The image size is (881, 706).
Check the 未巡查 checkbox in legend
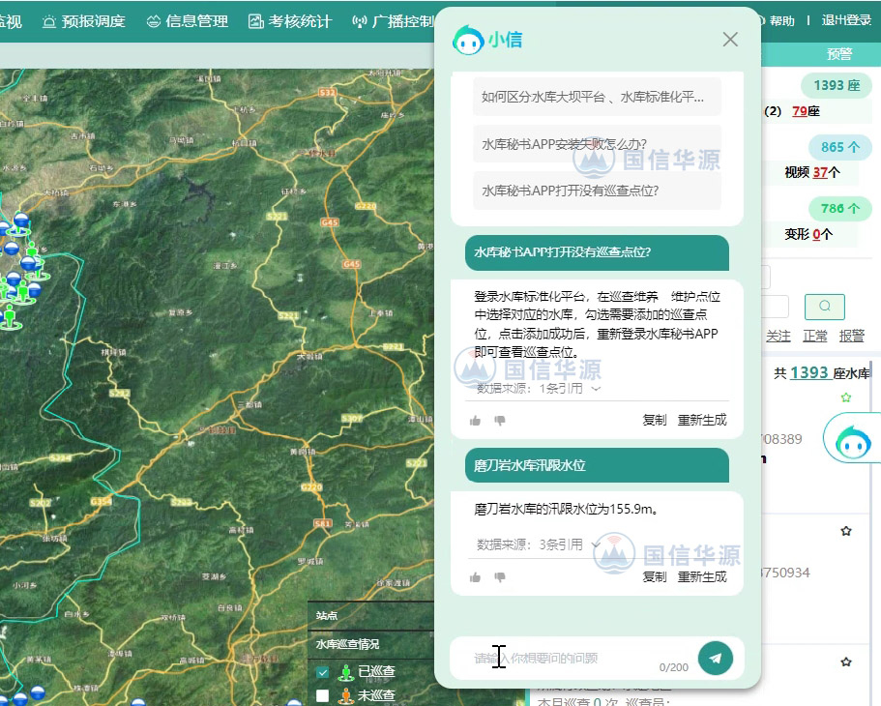(x=322, y=696)
